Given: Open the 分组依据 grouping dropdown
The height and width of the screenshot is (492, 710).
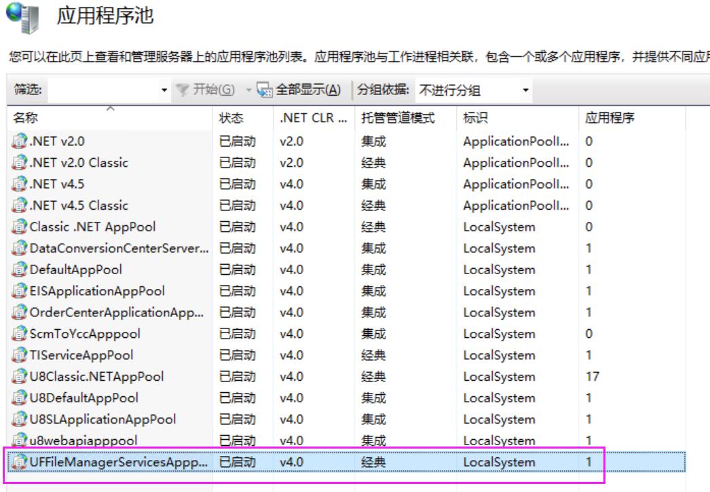Looking at the screenshot, I should (x=474, y=90).
